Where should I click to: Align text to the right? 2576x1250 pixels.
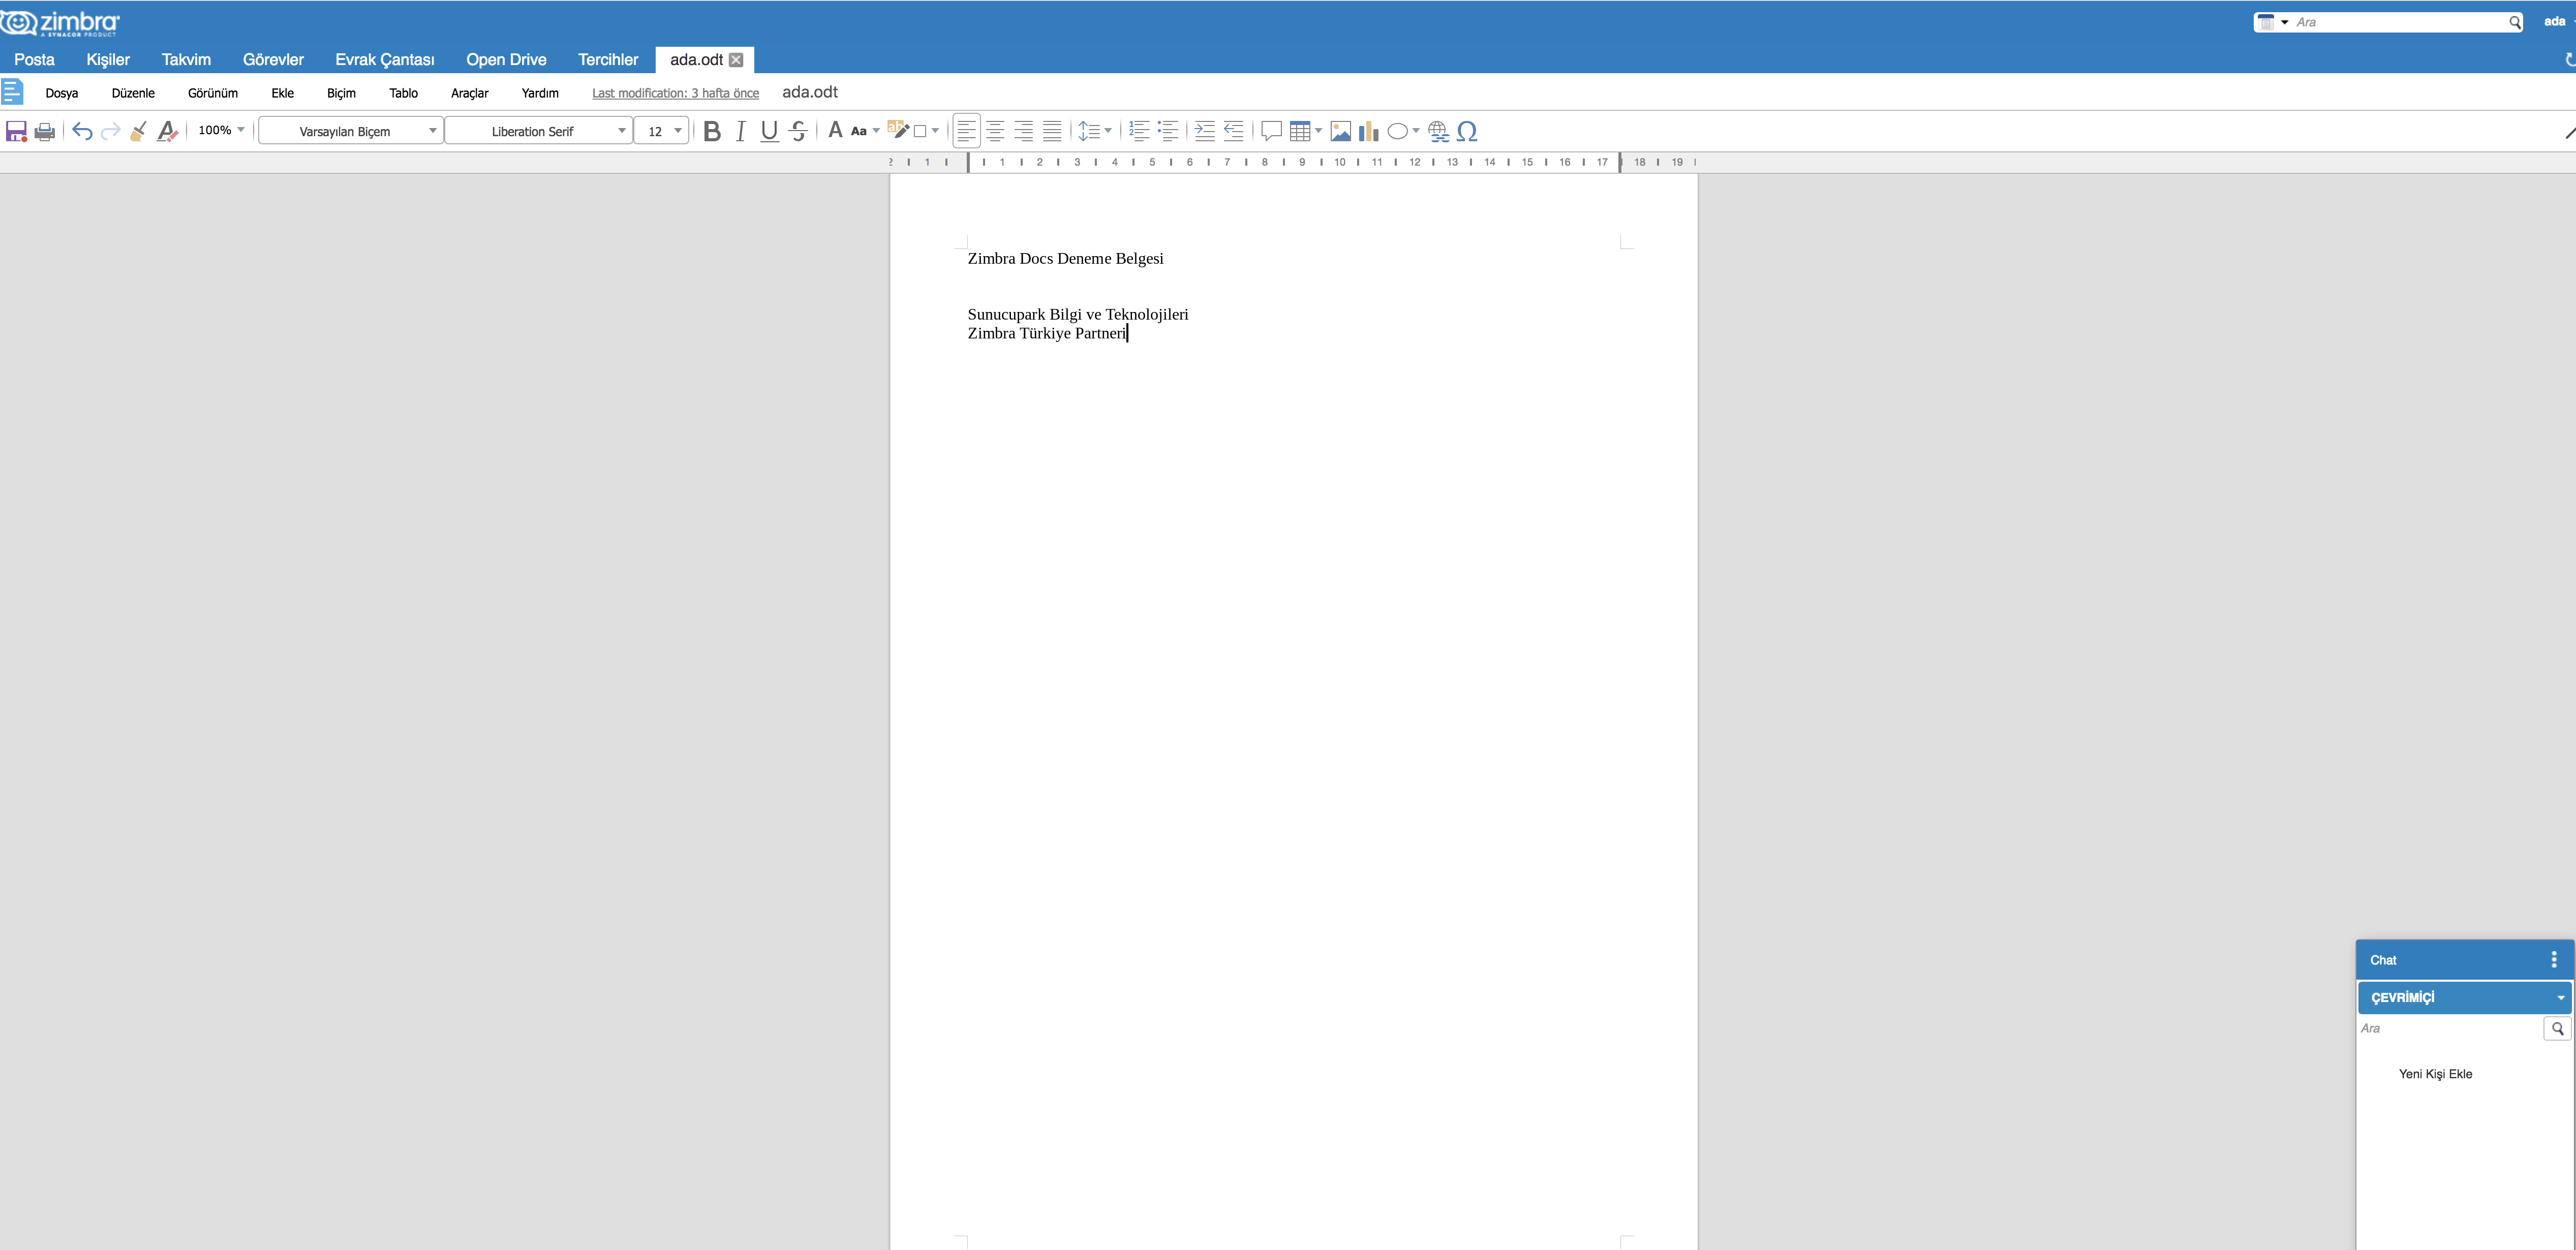[x=1023, y=131]
